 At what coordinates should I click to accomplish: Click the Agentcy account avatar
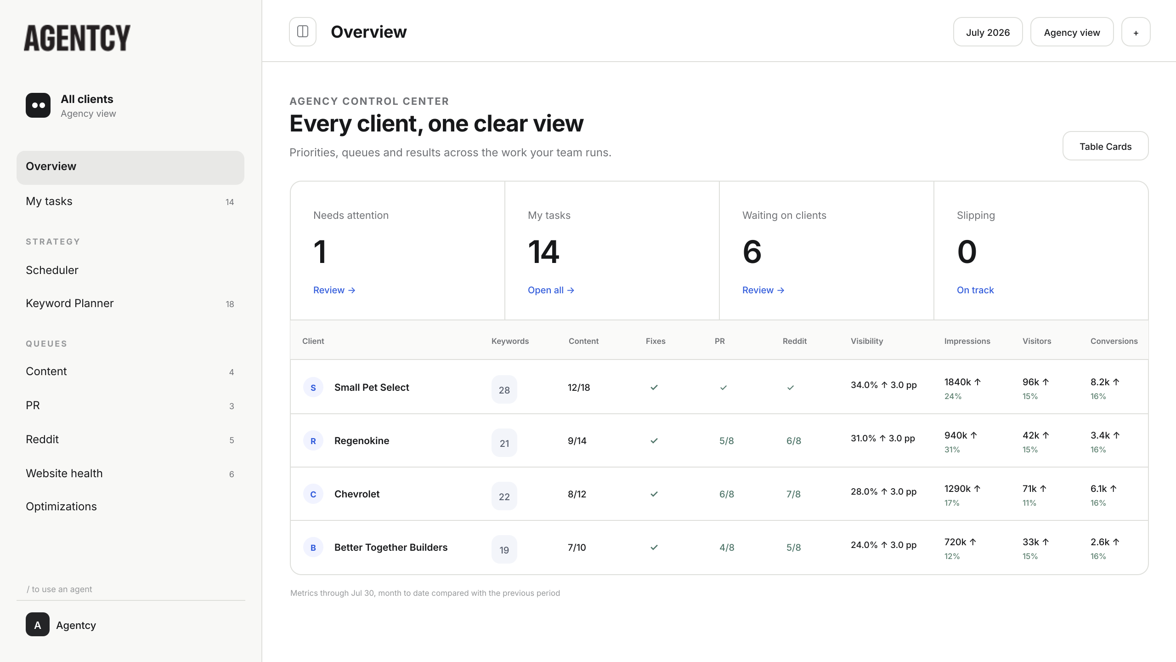click(x=38, y=624)
